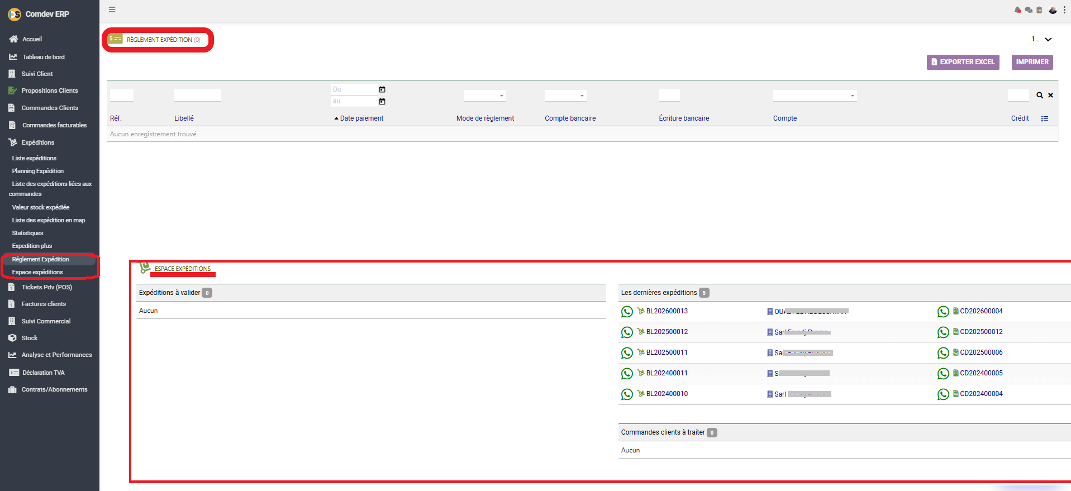This screenshot has width=1071, height=491.
Task: Open the user avatar profile
Action: tap(1053, 10)
